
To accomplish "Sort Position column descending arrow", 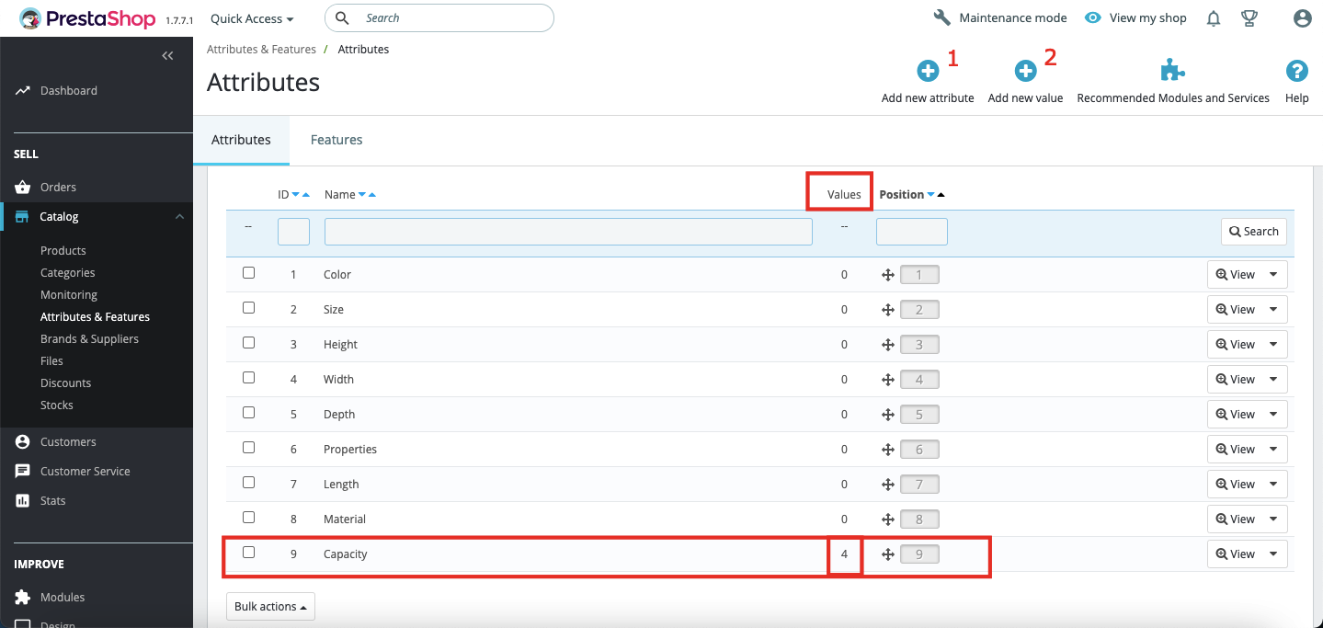I will click(930, 195).
